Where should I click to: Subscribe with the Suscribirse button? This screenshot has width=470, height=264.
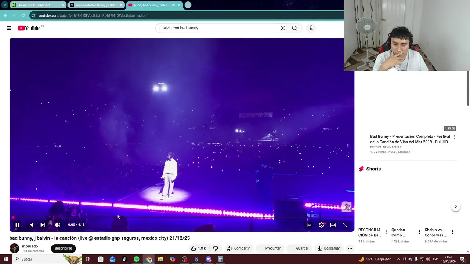63,249
